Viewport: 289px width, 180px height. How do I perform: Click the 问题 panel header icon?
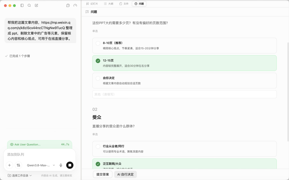[x=87, y=12]
